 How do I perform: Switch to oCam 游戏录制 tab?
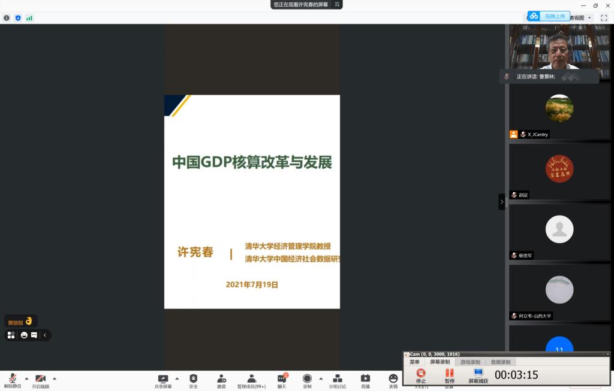[470, 362]
